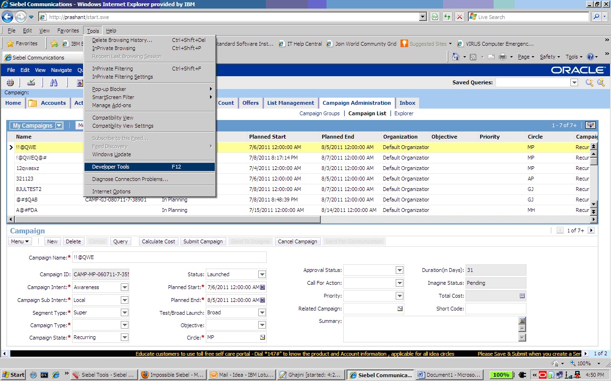
Task: Open the My Campaigns visibility dropdown
Action: 59,125
